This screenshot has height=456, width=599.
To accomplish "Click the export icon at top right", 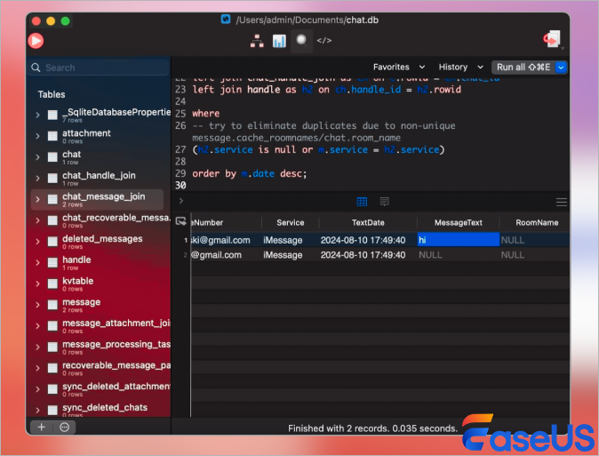I will point(552,40).
